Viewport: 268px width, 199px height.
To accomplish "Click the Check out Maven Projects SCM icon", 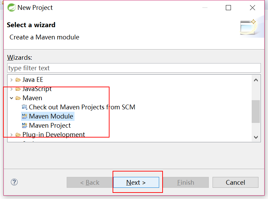I will pyautogui.click(x=24, y=107).
